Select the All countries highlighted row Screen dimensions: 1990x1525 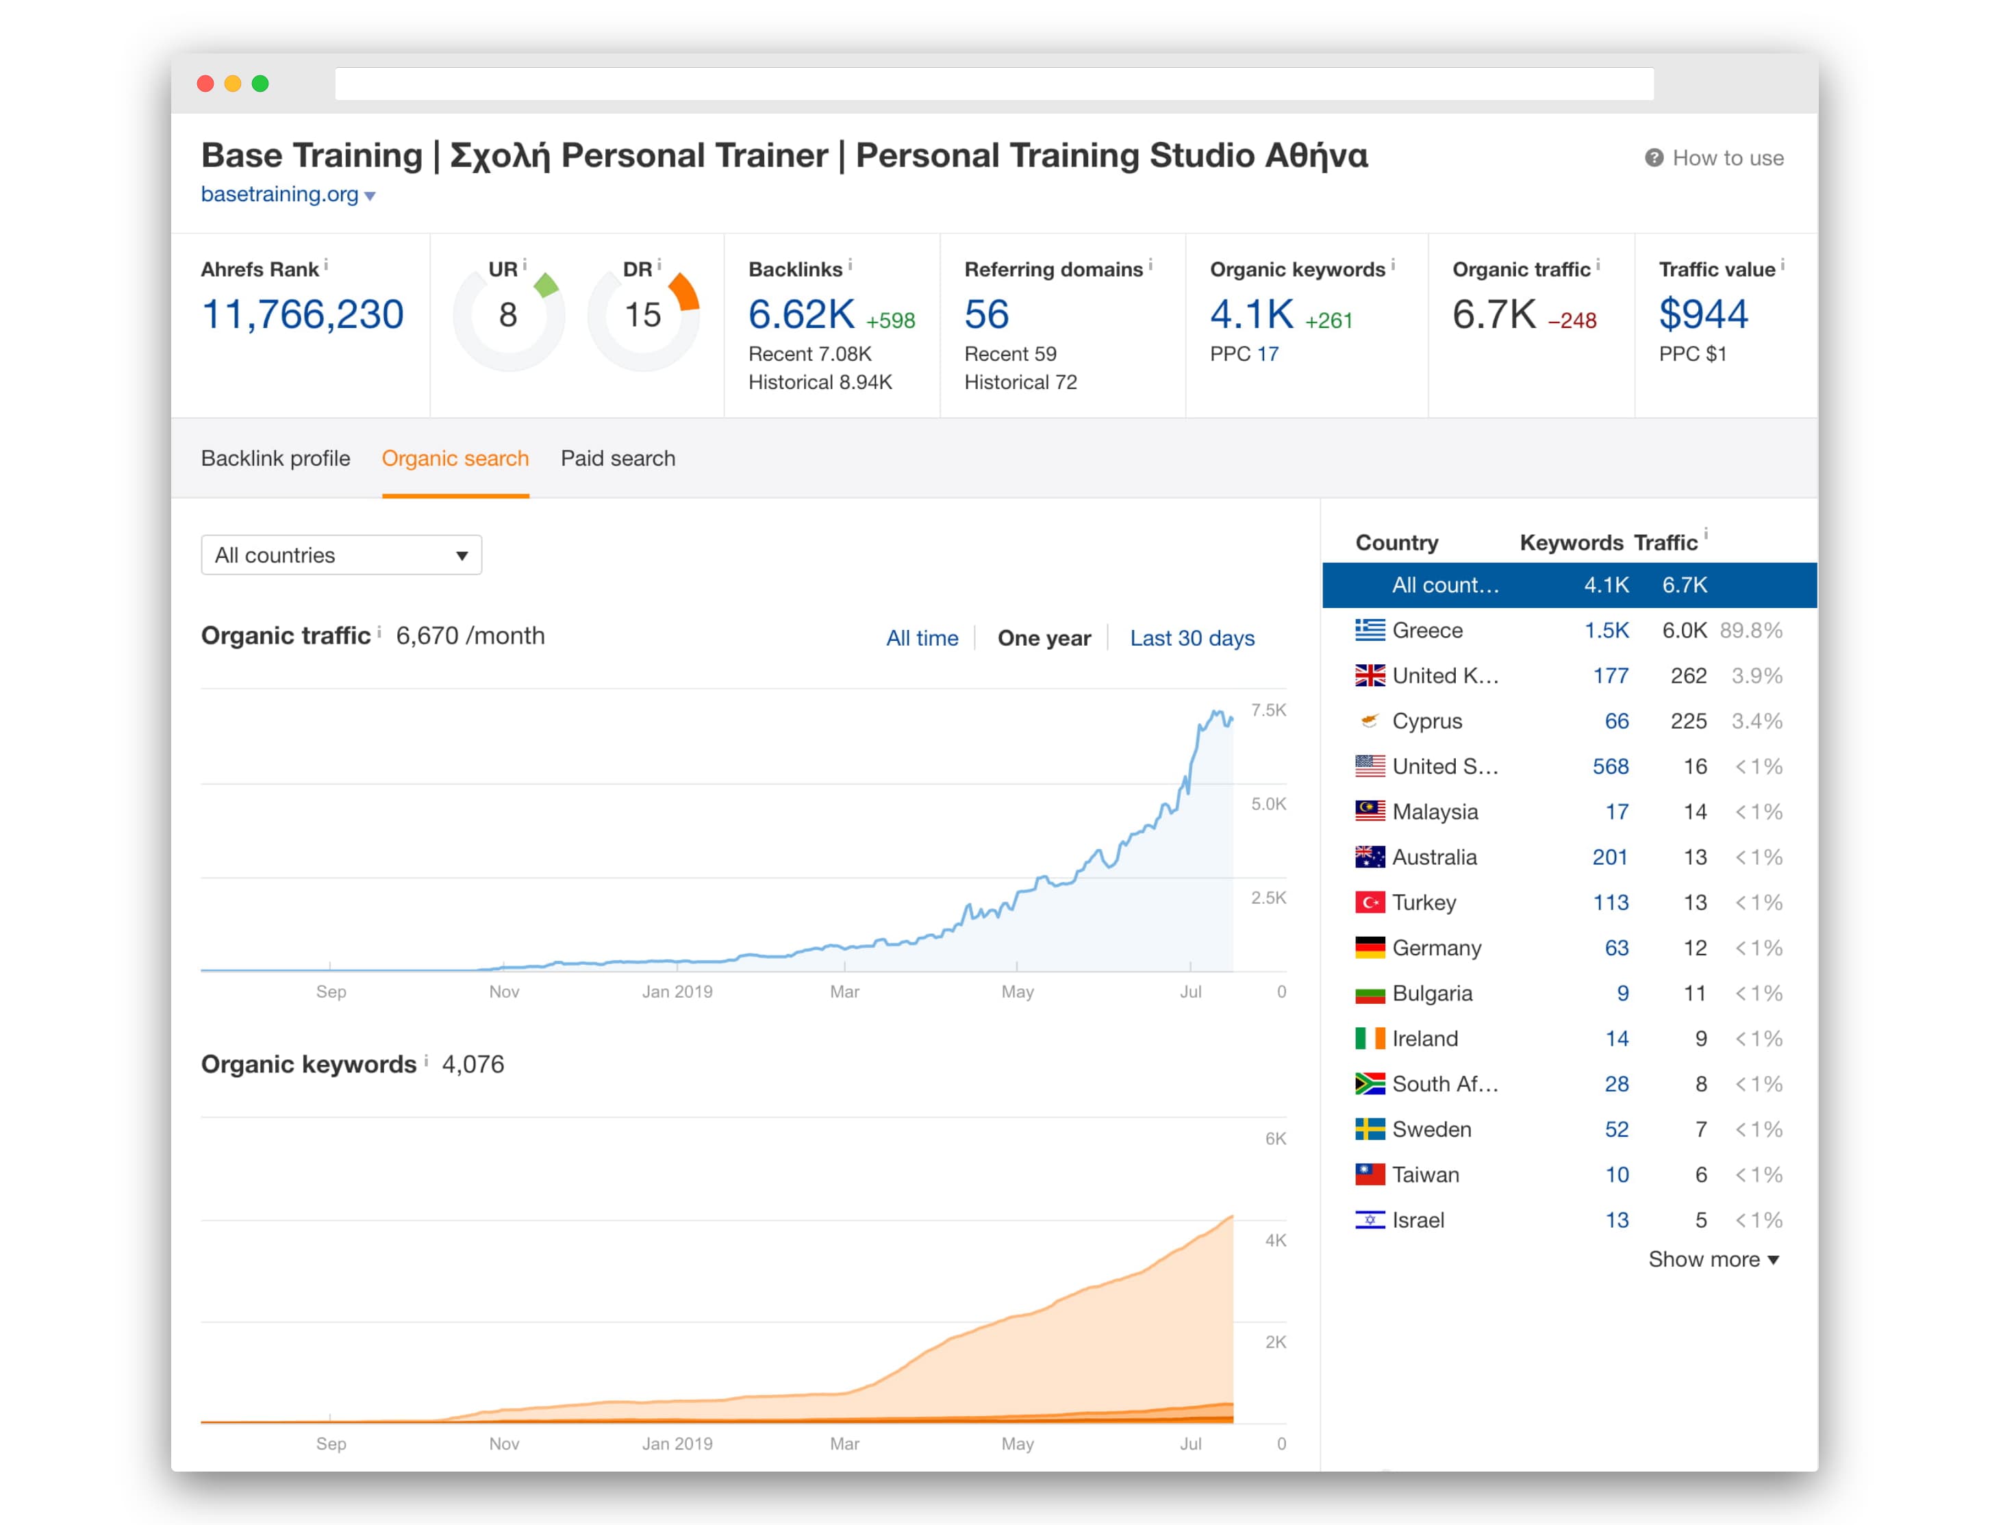(x=1570, y=585)
